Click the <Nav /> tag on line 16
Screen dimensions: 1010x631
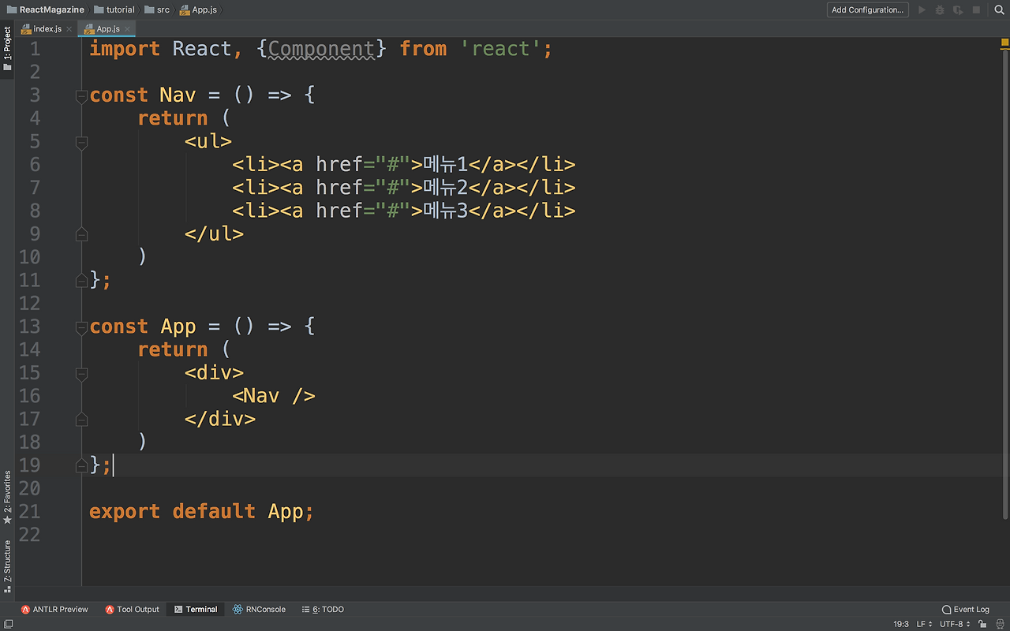tap(274, 395)
